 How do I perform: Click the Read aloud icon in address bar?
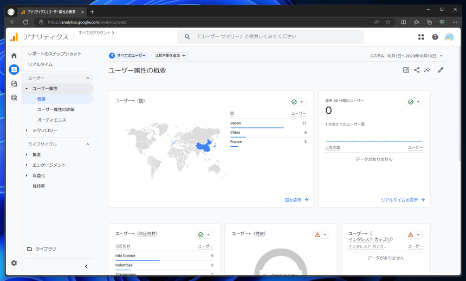(377, 22)
